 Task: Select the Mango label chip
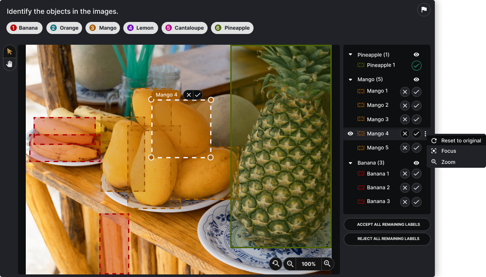click(x=103, y=28)
